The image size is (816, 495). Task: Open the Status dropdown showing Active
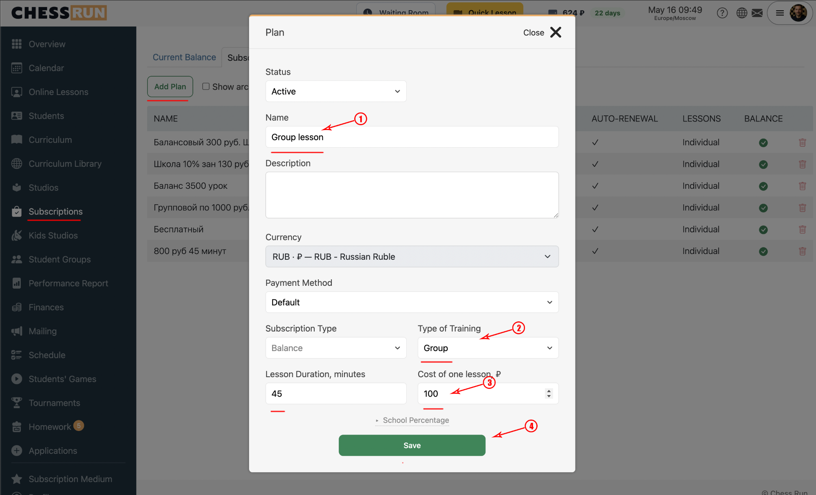pos(336,91)
